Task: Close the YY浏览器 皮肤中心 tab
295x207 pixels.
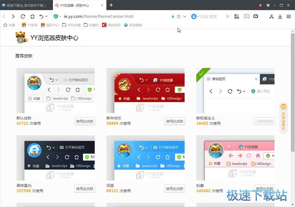Action: [102, 5]
